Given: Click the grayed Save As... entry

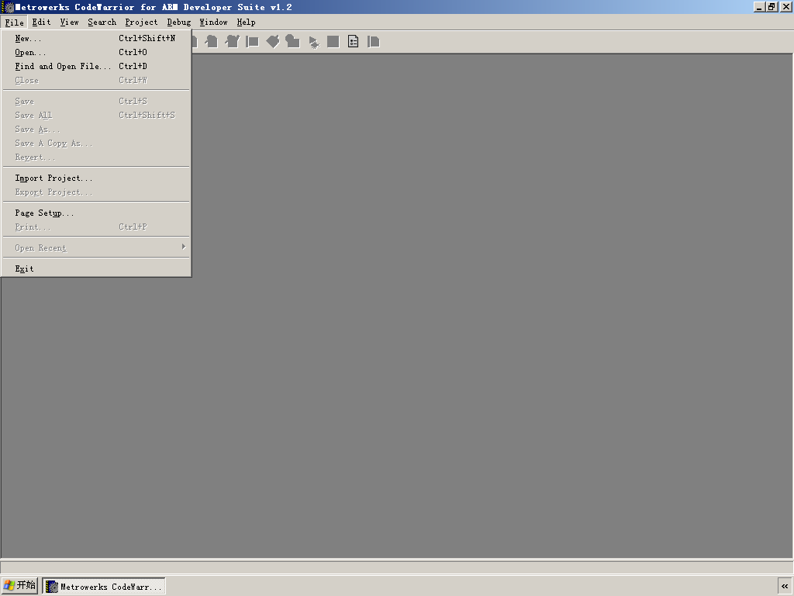Looking at the screenshot, I should (x=96, y=130).
